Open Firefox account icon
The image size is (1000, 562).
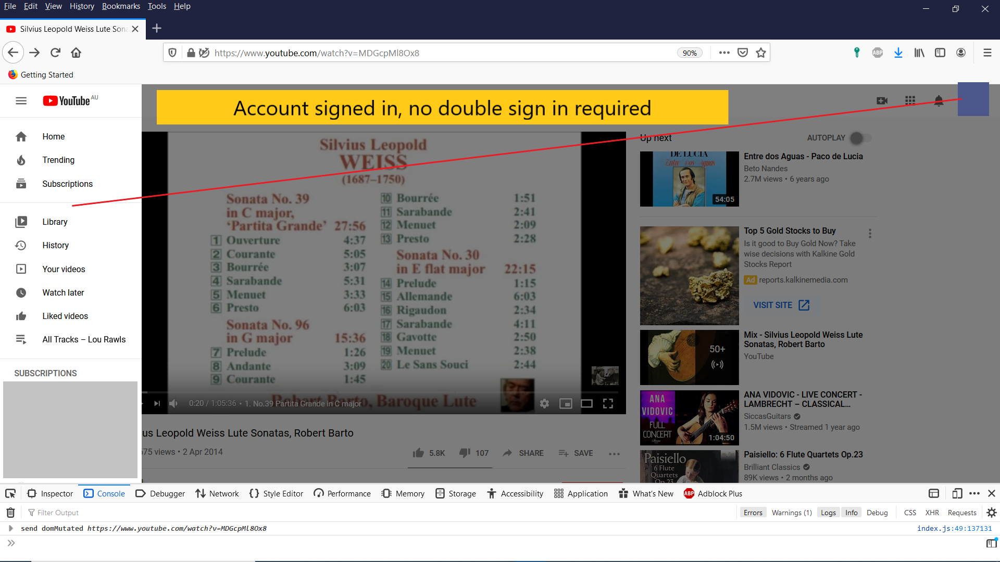coord(961,53)
